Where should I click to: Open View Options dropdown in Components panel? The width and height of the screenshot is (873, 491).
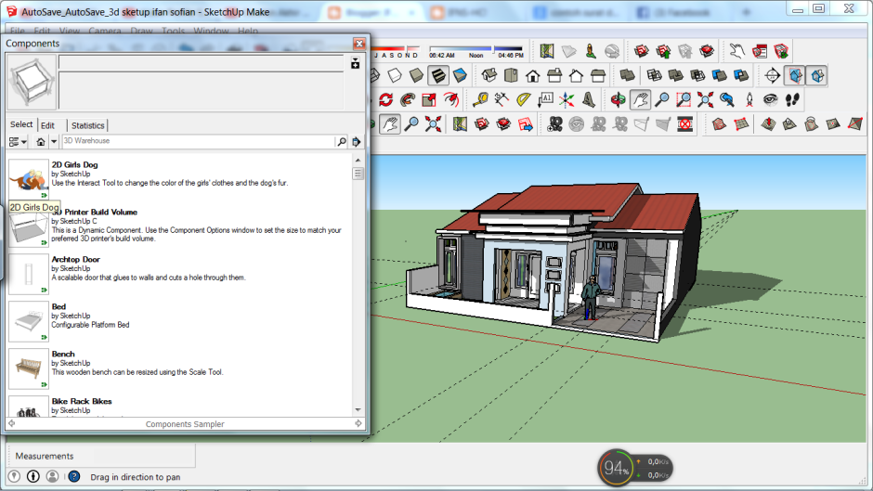pyautogui.click(x=18, y=141)
